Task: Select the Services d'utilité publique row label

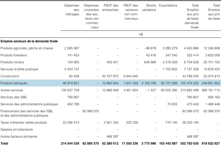Action: pyautogui.click(x=19, y=69)
